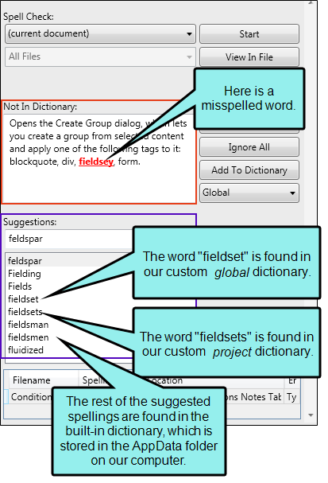Select Fielding in the suggestions list
Image resolution: width=328 pixels, height=483 pixels.
(25, 274)
